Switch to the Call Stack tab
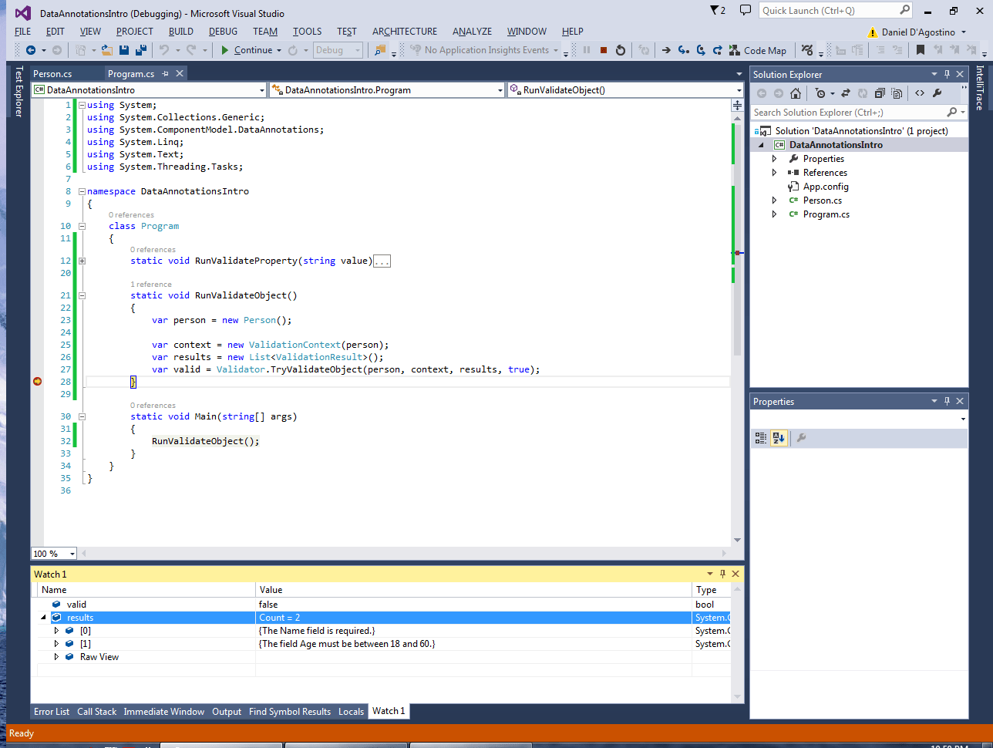993x748 pixels. (96, 712)
